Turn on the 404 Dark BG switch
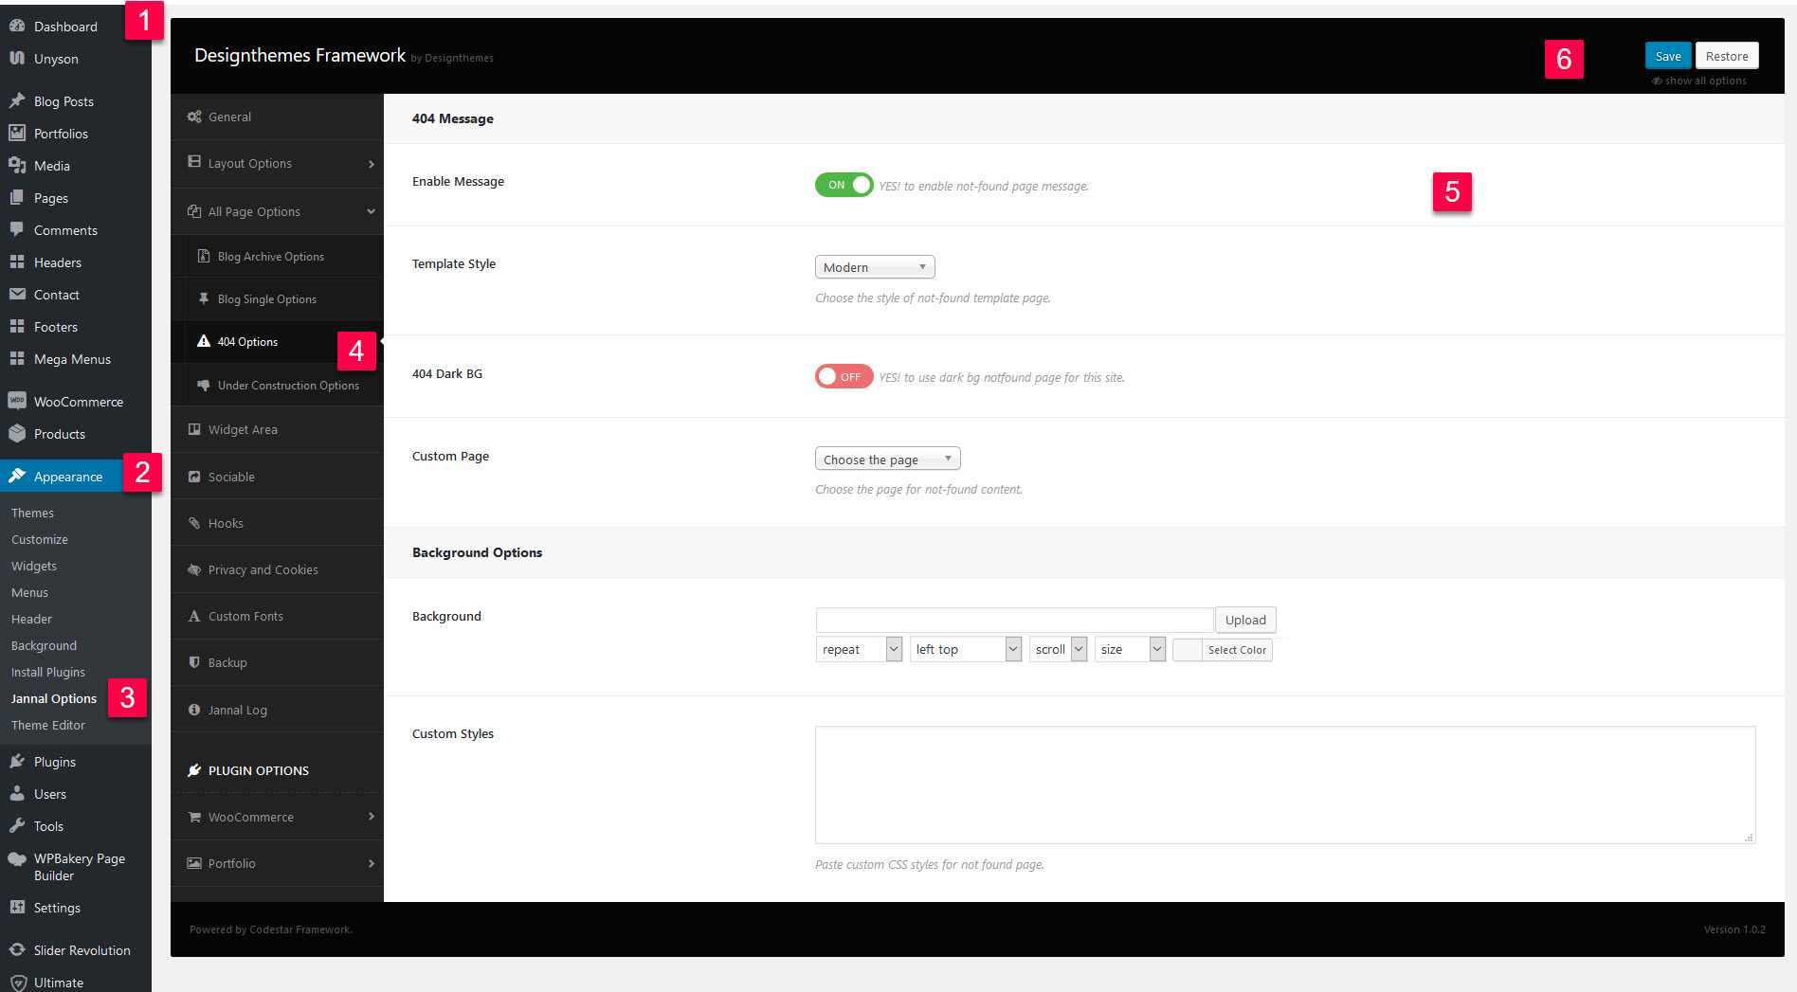The image size is (1797, 992). pos(844,376)
